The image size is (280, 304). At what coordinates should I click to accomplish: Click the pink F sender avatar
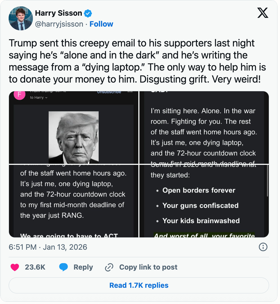[19, 94]
